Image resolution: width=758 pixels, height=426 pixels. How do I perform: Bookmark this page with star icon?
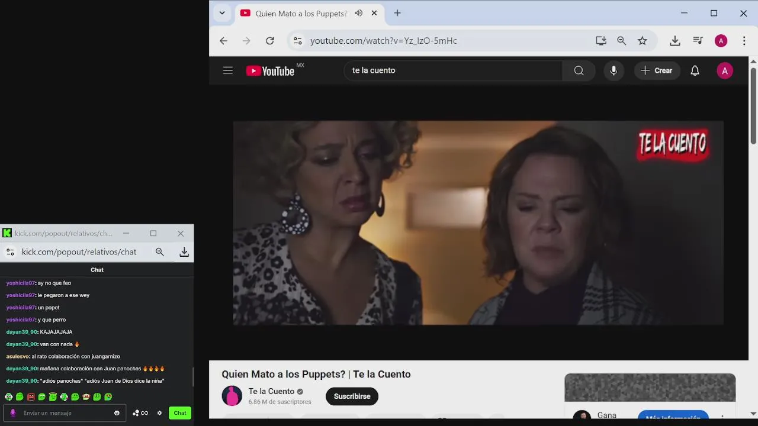pos(643,41)
